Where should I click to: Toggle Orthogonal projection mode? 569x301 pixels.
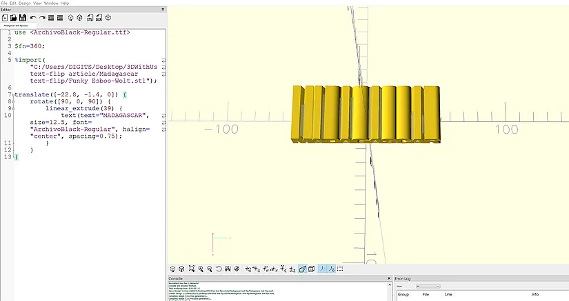pos(311,269)
